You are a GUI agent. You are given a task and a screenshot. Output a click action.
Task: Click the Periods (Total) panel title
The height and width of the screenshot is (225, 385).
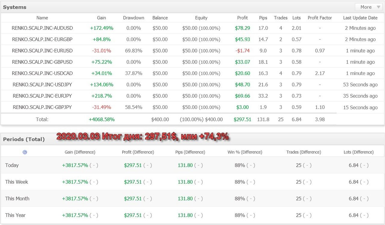tap(24, 139)
